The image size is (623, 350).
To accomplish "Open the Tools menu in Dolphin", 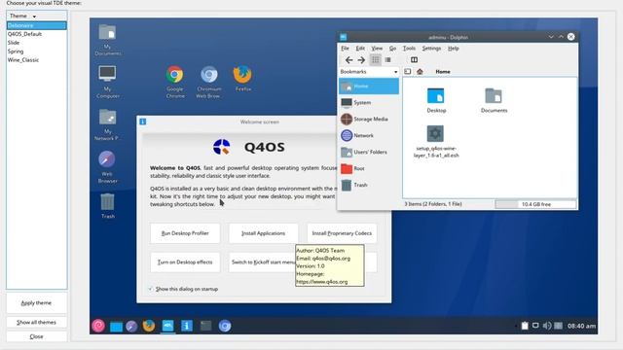I will coord(409,49).
